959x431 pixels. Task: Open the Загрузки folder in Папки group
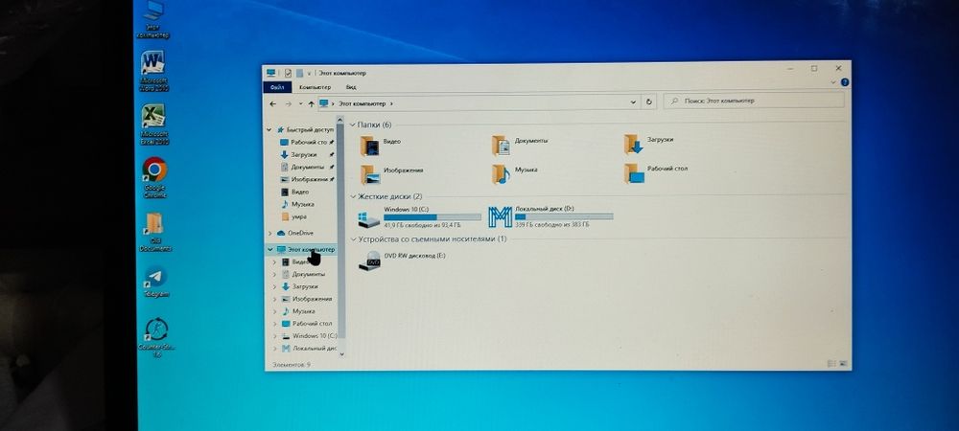(649, 143)
